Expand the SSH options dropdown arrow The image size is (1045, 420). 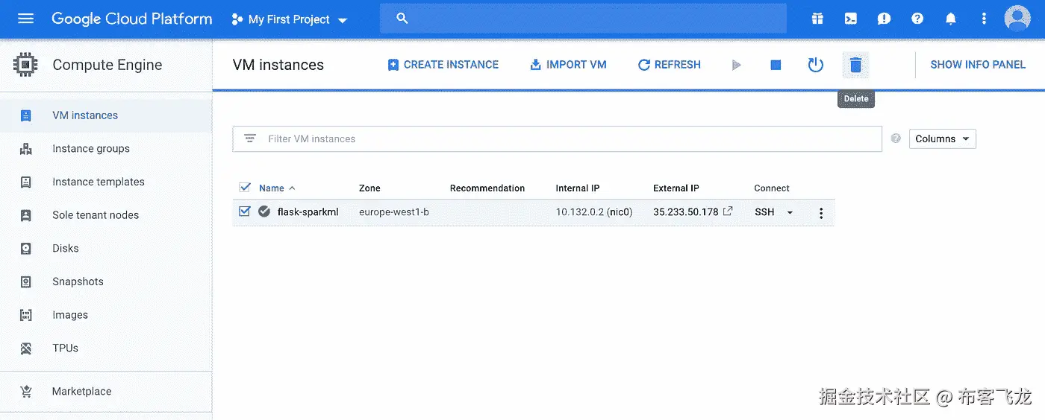pyautogui.click(x=790, y=213)
